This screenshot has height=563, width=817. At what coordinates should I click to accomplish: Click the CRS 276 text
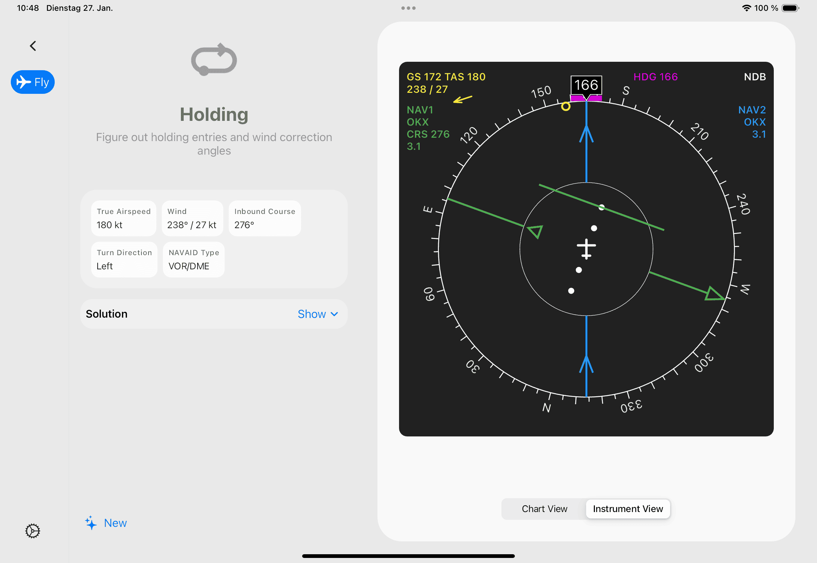428,134
